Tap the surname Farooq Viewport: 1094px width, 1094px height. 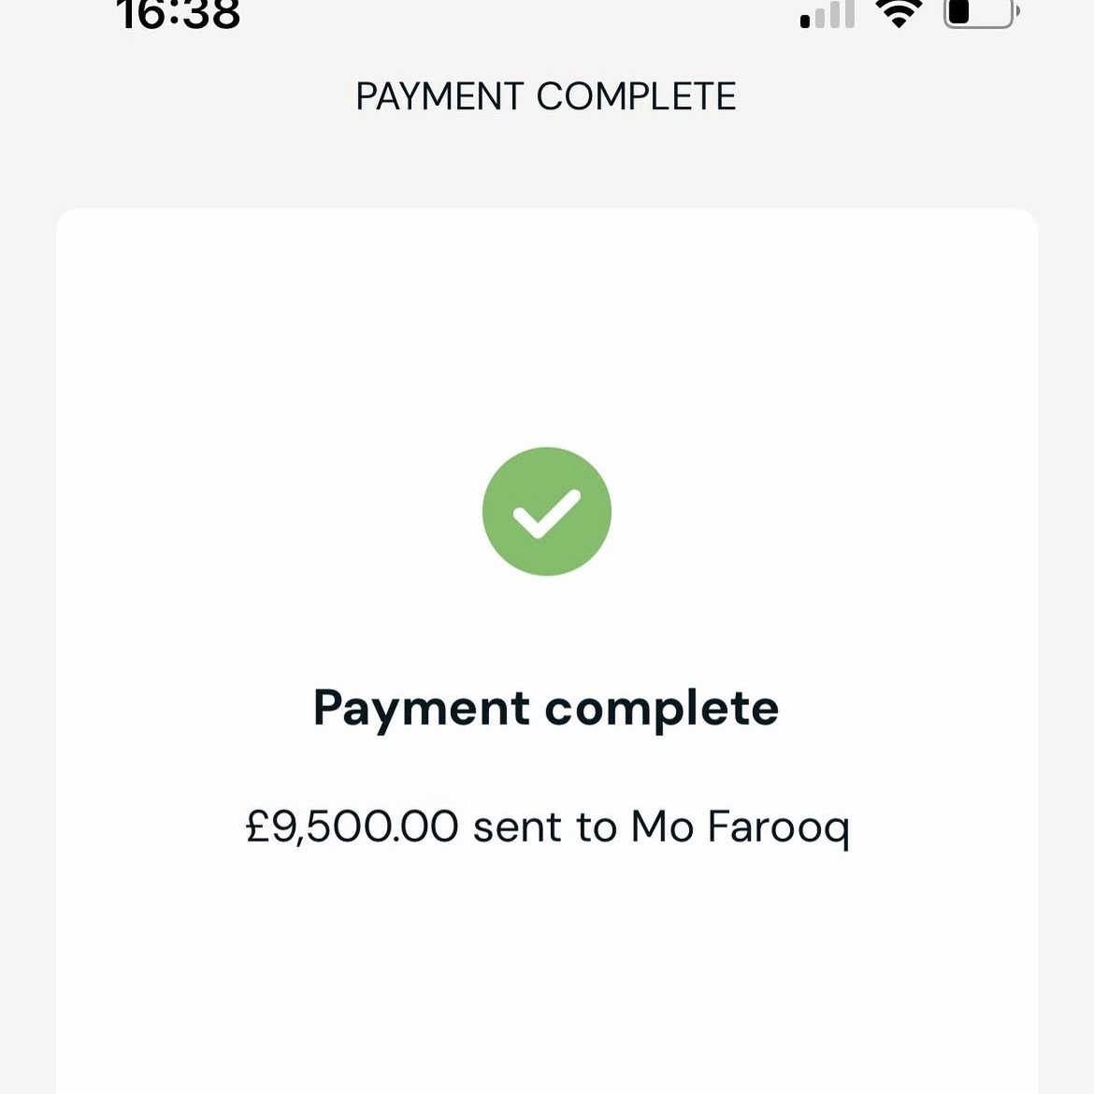pyautogui.click(x=779, y=827)
